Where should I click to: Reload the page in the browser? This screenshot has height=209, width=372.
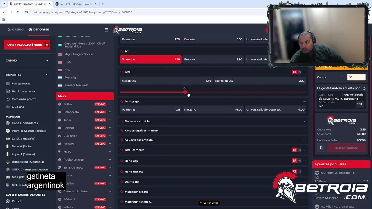coord(18,12)
